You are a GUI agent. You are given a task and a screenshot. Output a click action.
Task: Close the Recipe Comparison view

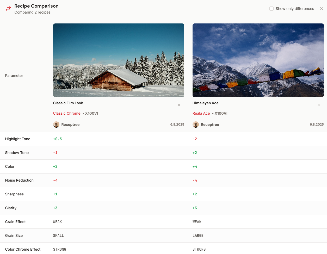tap(322, 9)
